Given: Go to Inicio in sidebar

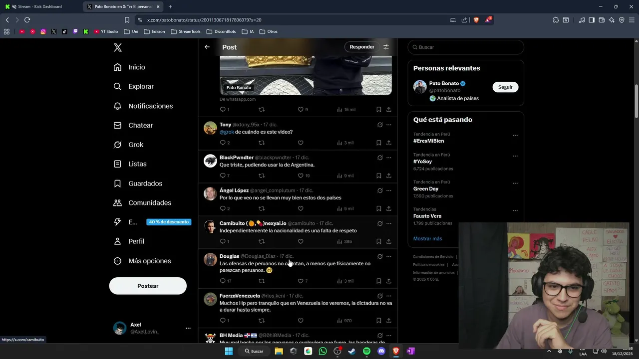Looking at the screenshot, I should pyautogui.click(x=129, y=67).
